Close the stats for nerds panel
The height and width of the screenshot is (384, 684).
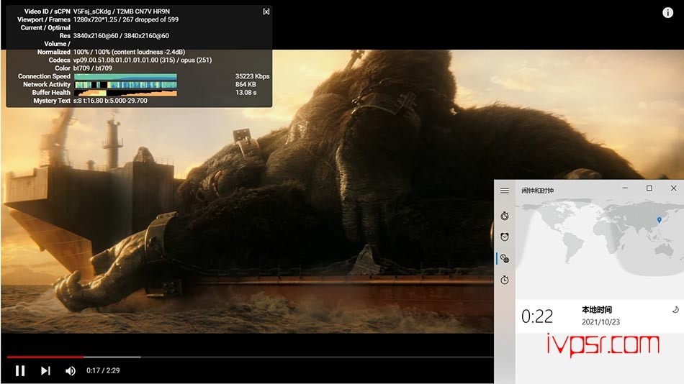click(266, 12)
